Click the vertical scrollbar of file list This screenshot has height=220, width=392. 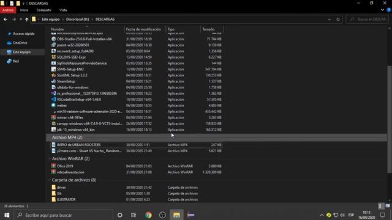coord(390,119)
